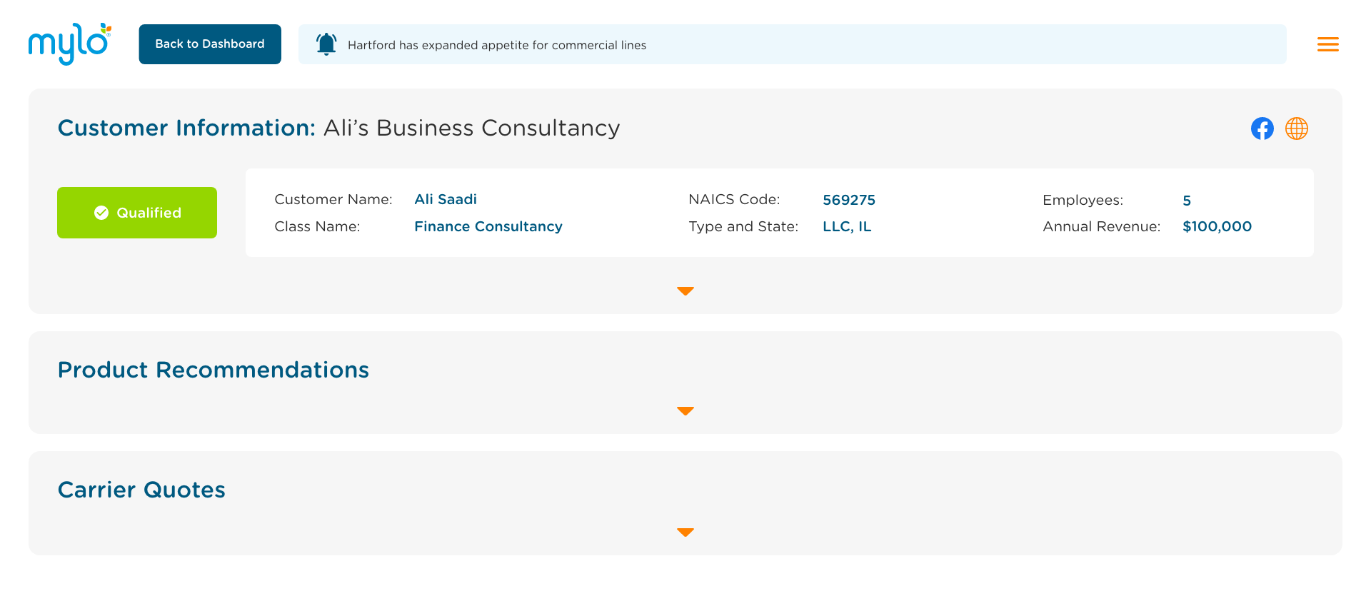Click the Customer Name label
This screenshot has width=1371, height=611.
click(x=333, y=199)
